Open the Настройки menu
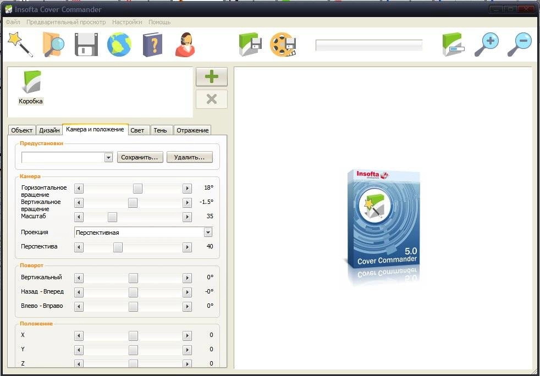540x376 pixels. pos(127,22)
